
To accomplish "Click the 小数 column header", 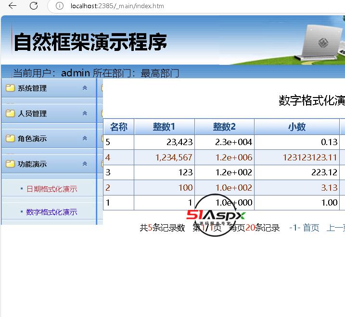I will pyautogui.click(x=296, y=127).
